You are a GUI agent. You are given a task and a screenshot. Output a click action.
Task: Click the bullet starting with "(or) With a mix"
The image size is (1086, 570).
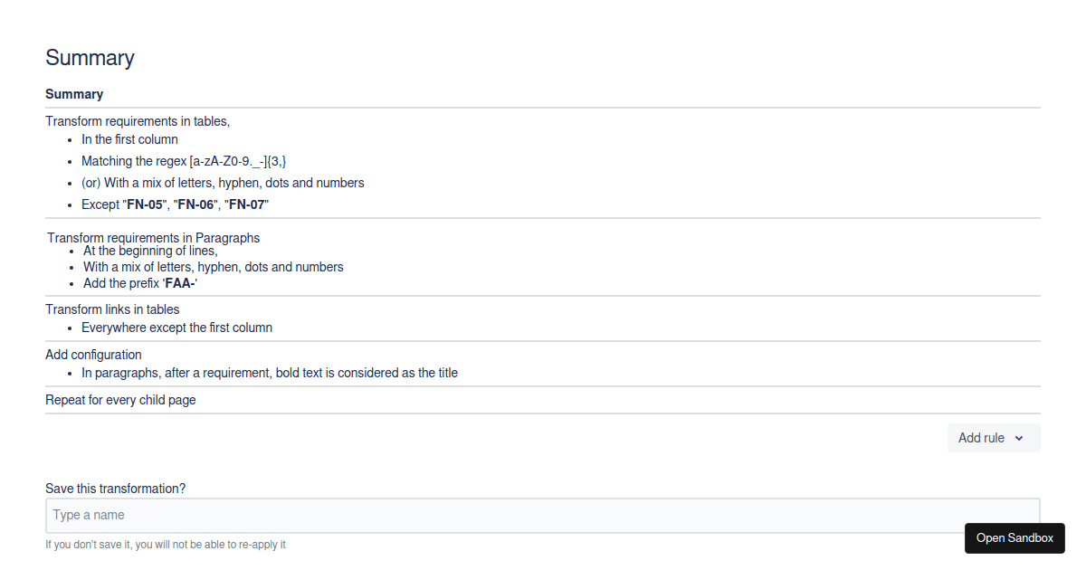point(223,183)
